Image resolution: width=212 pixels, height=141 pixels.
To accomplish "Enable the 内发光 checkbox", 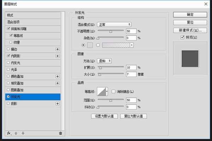I will pyautogui.click(x=8, y=63).
